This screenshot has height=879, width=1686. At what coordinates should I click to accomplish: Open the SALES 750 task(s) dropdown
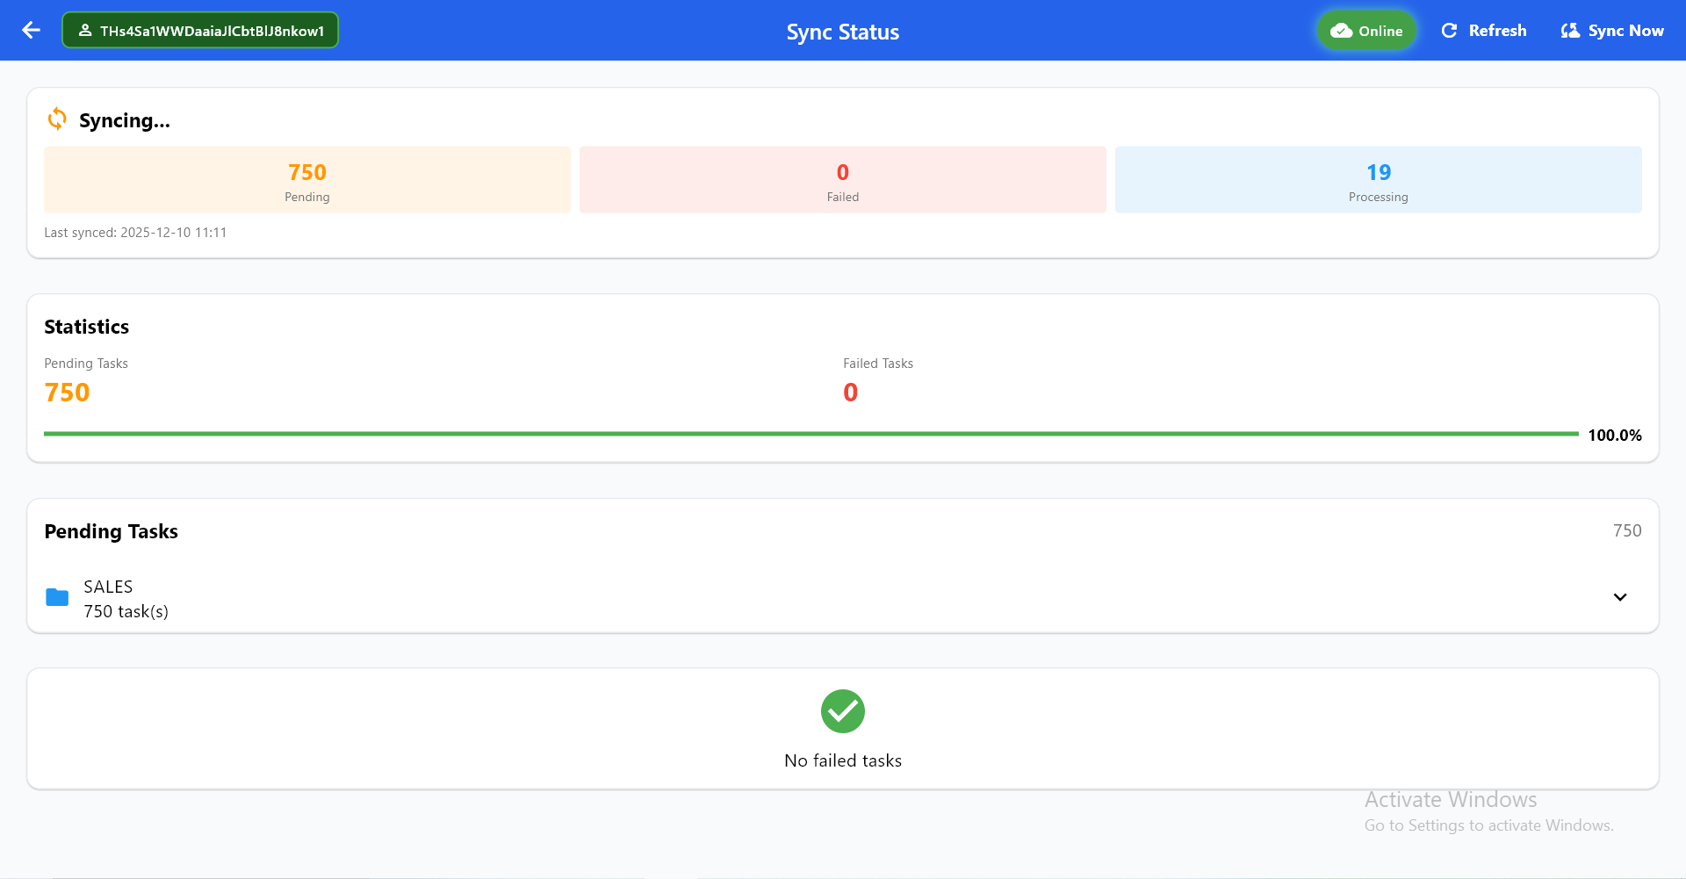click(1620, 597)
